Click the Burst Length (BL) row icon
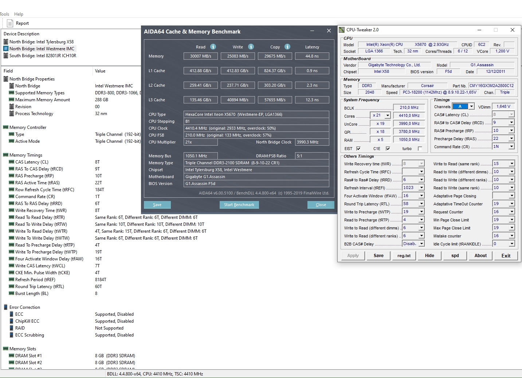The image size is (522, 378). click(12, 294)
